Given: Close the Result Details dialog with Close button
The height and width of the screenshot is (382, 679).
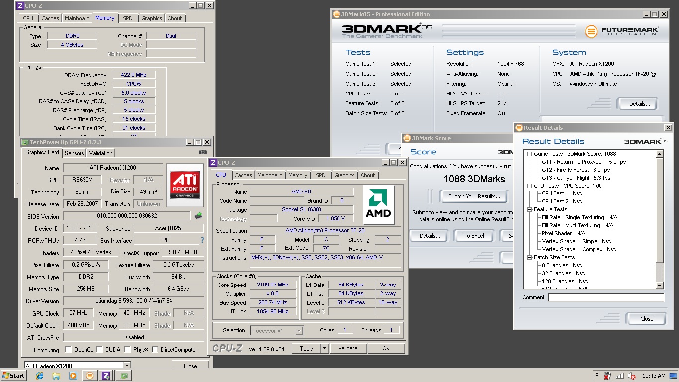Looking at the screenshot, I should (647, 319).
